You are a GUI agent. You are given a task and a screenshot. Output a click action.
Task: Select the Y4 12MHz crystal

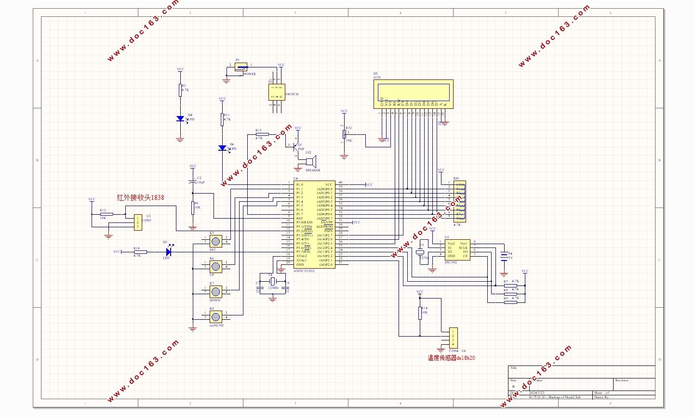(x=272, y=281)
